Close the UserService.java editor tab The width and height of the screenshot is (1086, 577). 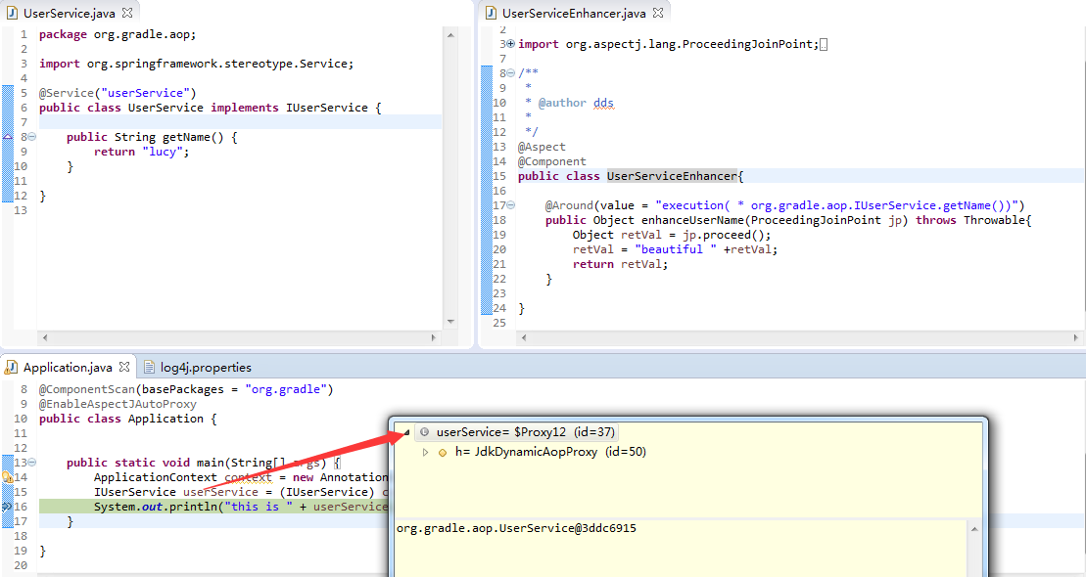click(x=127, y=13)
